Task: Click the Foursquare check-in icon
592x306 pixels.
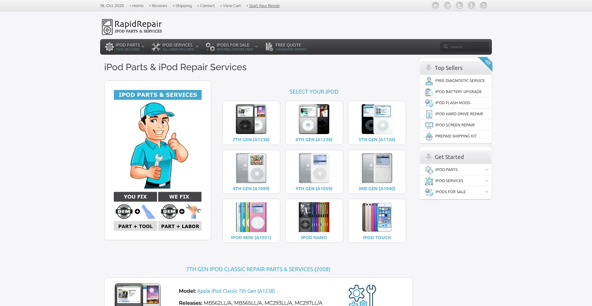Action: point(447,6)
